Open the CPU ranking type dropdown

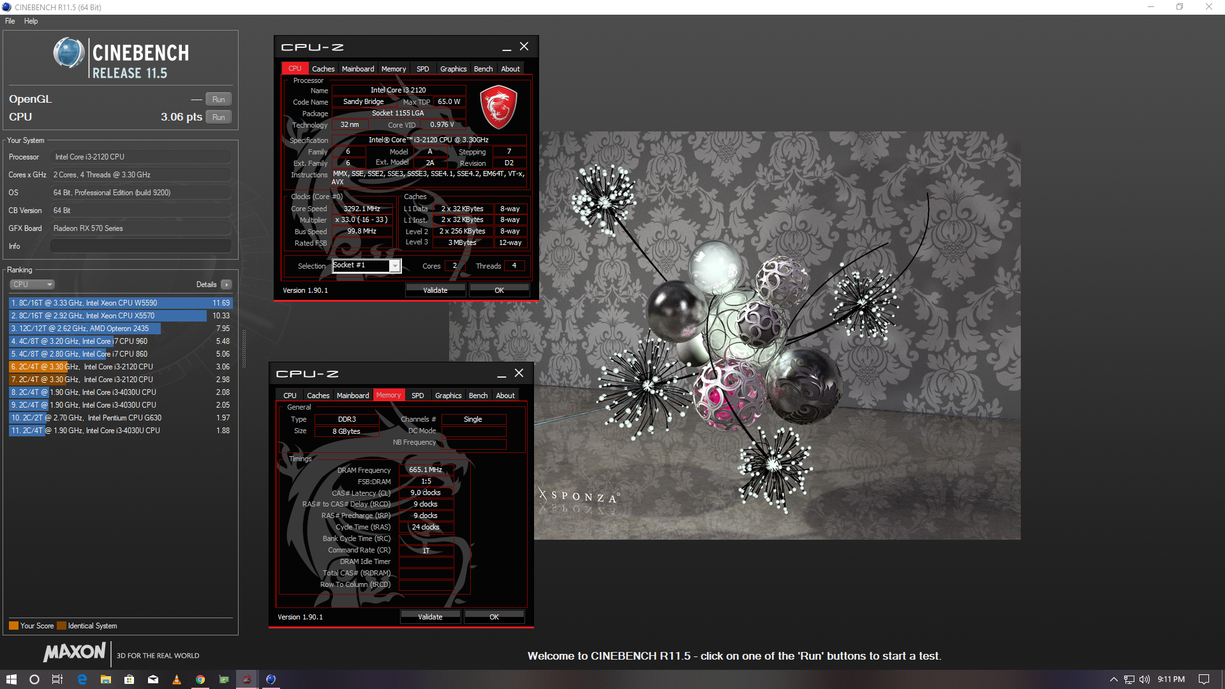click(33, 285)
